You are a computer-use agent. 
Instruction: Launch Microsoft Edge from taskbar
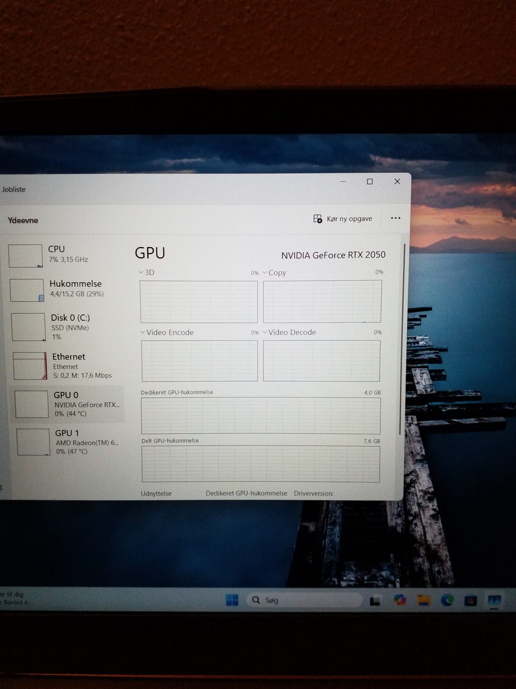pyautogui.click(x=447, y=600)
